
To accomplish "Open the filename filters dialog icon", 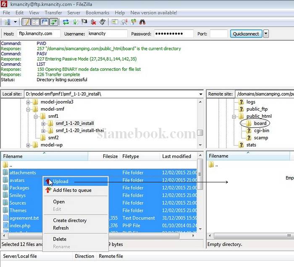I will pos(115,22).
